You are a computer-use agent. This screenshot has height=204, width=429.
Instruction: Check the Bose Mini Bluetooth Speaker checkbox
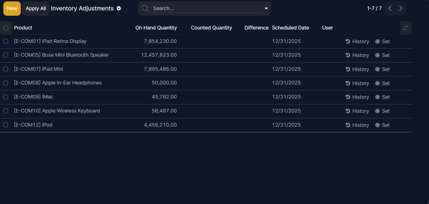point(6,55)
